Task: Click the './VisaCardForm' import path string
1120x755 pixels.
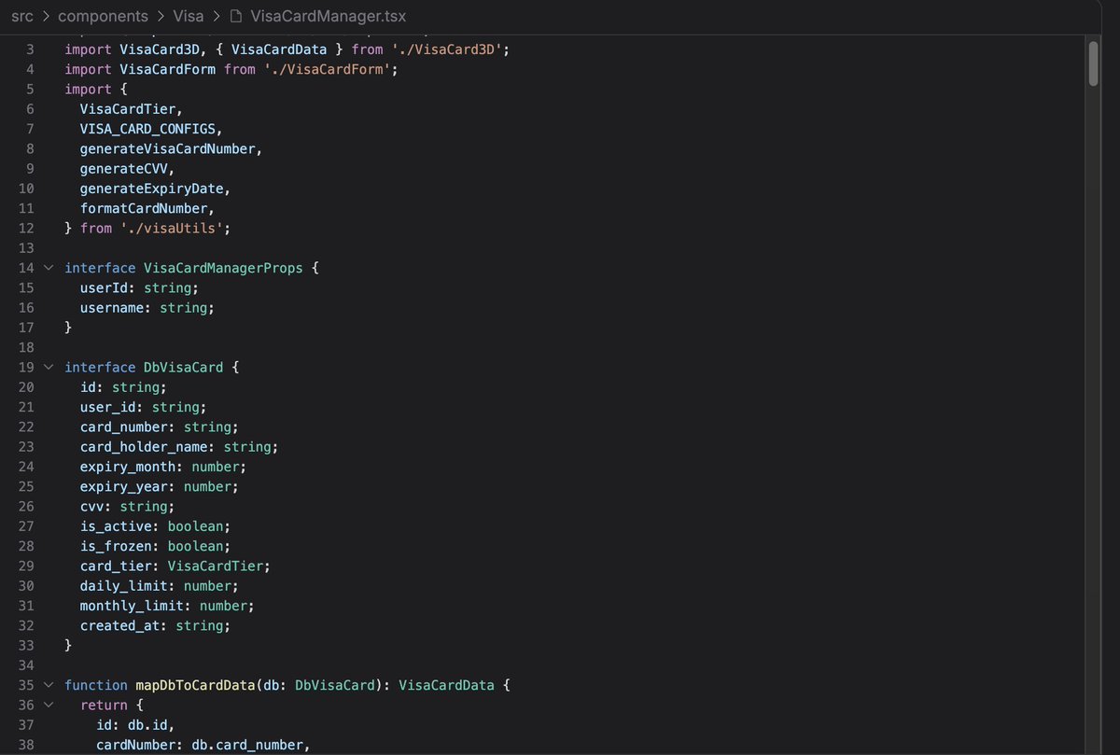Action: point(329,69)
